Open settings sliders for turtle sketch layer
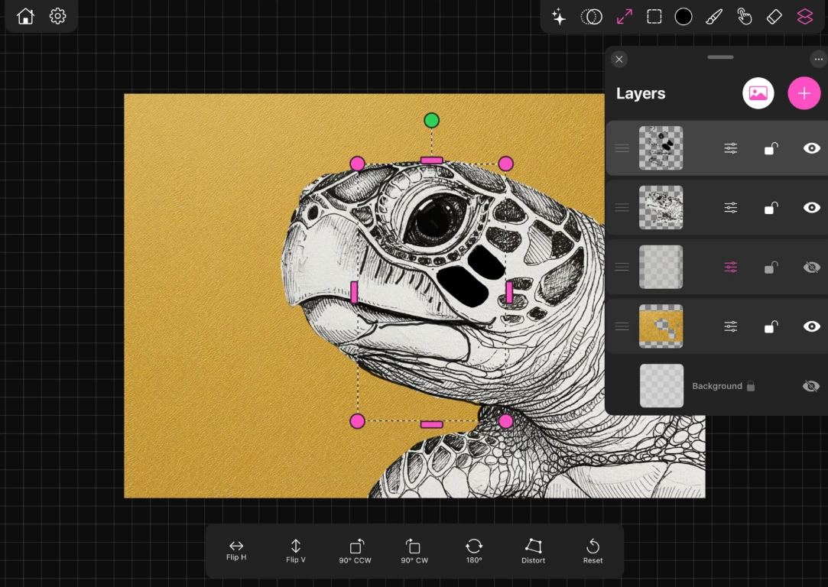Viewport: 828px width, 587px height. point(731,207)
